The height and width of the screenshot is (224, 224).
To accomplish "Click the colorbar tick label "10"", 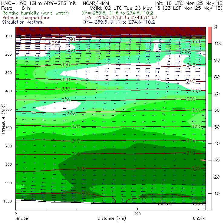I will point(217,194).
